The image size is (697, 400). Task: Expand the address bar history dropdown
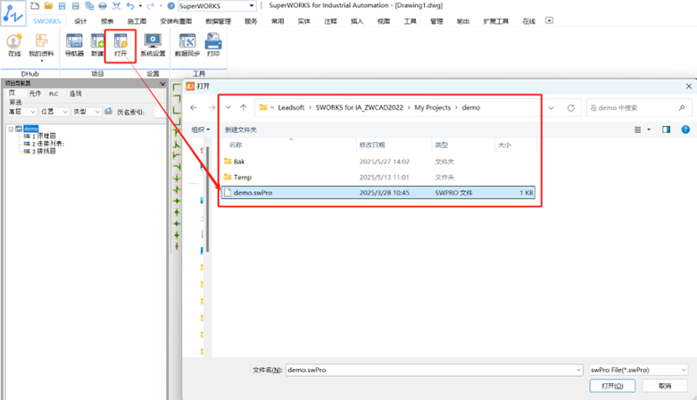click(552, 108)
